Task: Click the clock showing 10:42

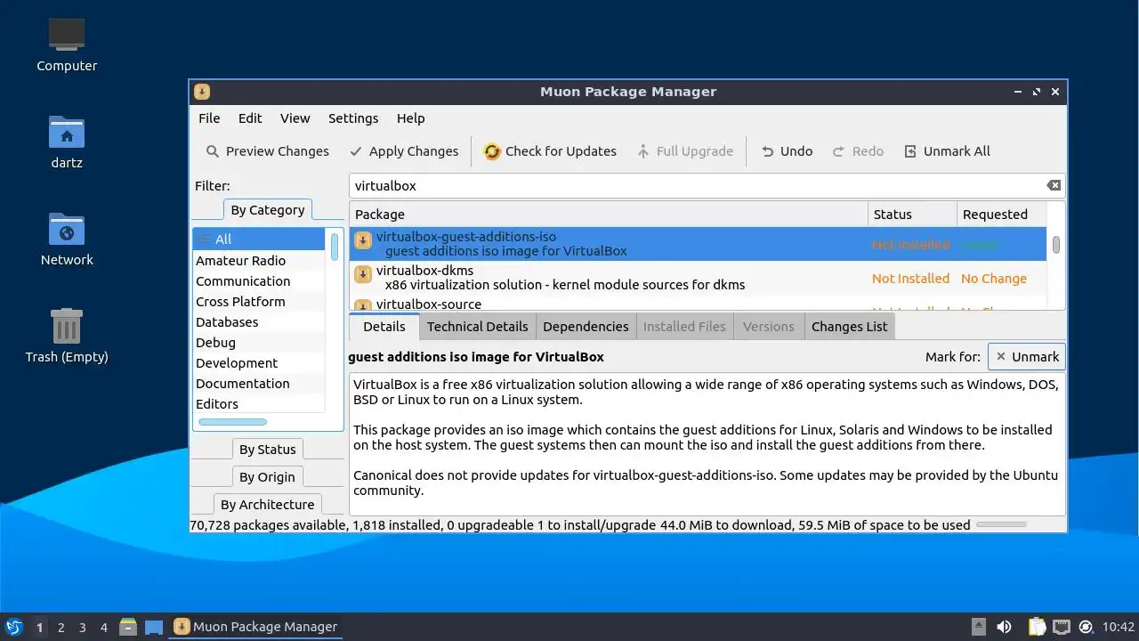Action: (x=1119, y=627)
